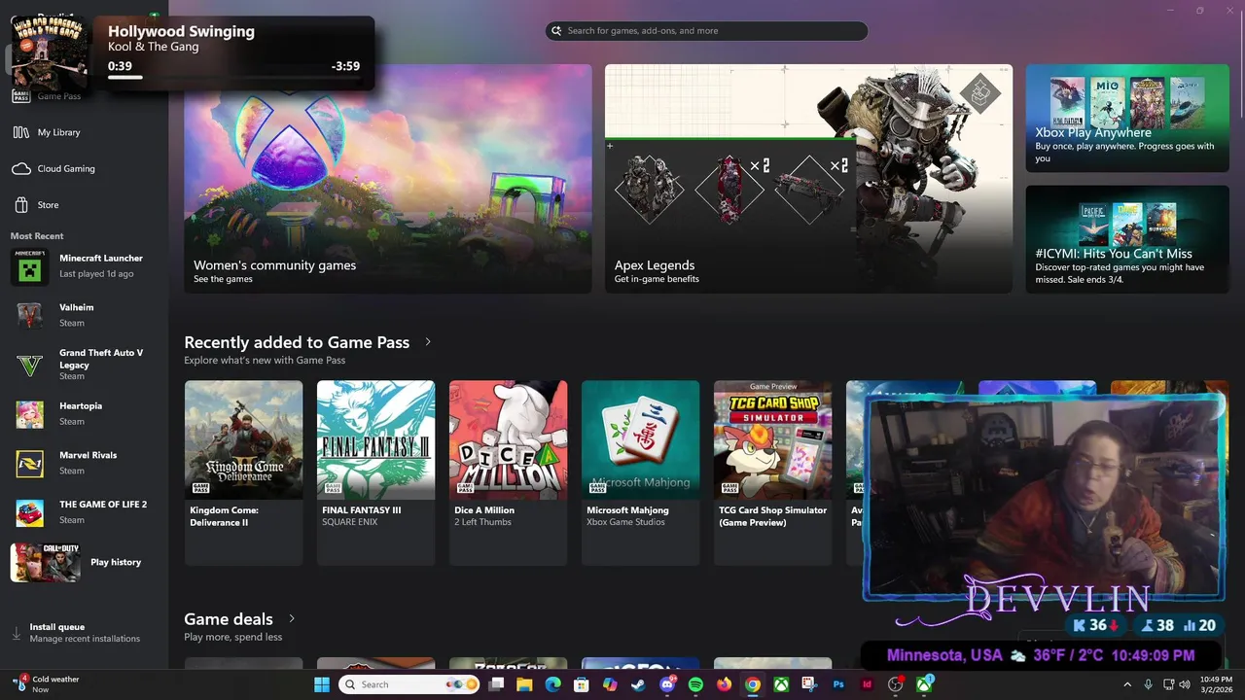Switch to Google Chrome on the taskbar

(752, 684)
